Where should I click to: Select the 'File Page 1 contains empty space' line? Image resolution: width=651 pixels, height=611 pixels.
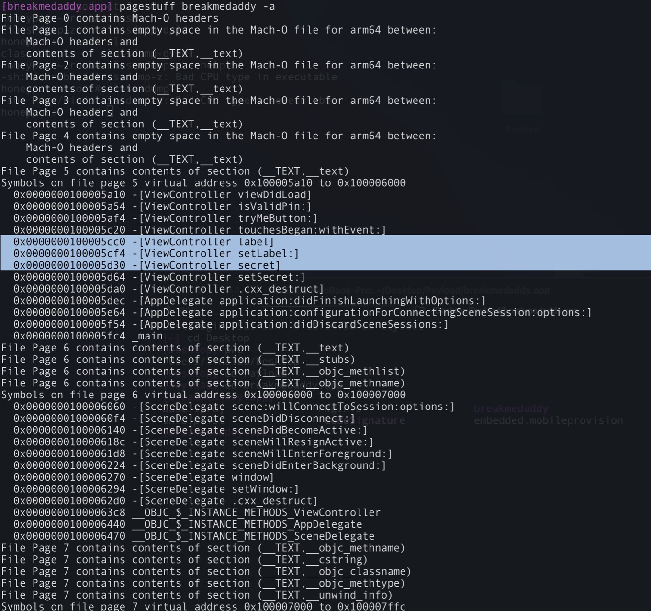pos(219,30)
